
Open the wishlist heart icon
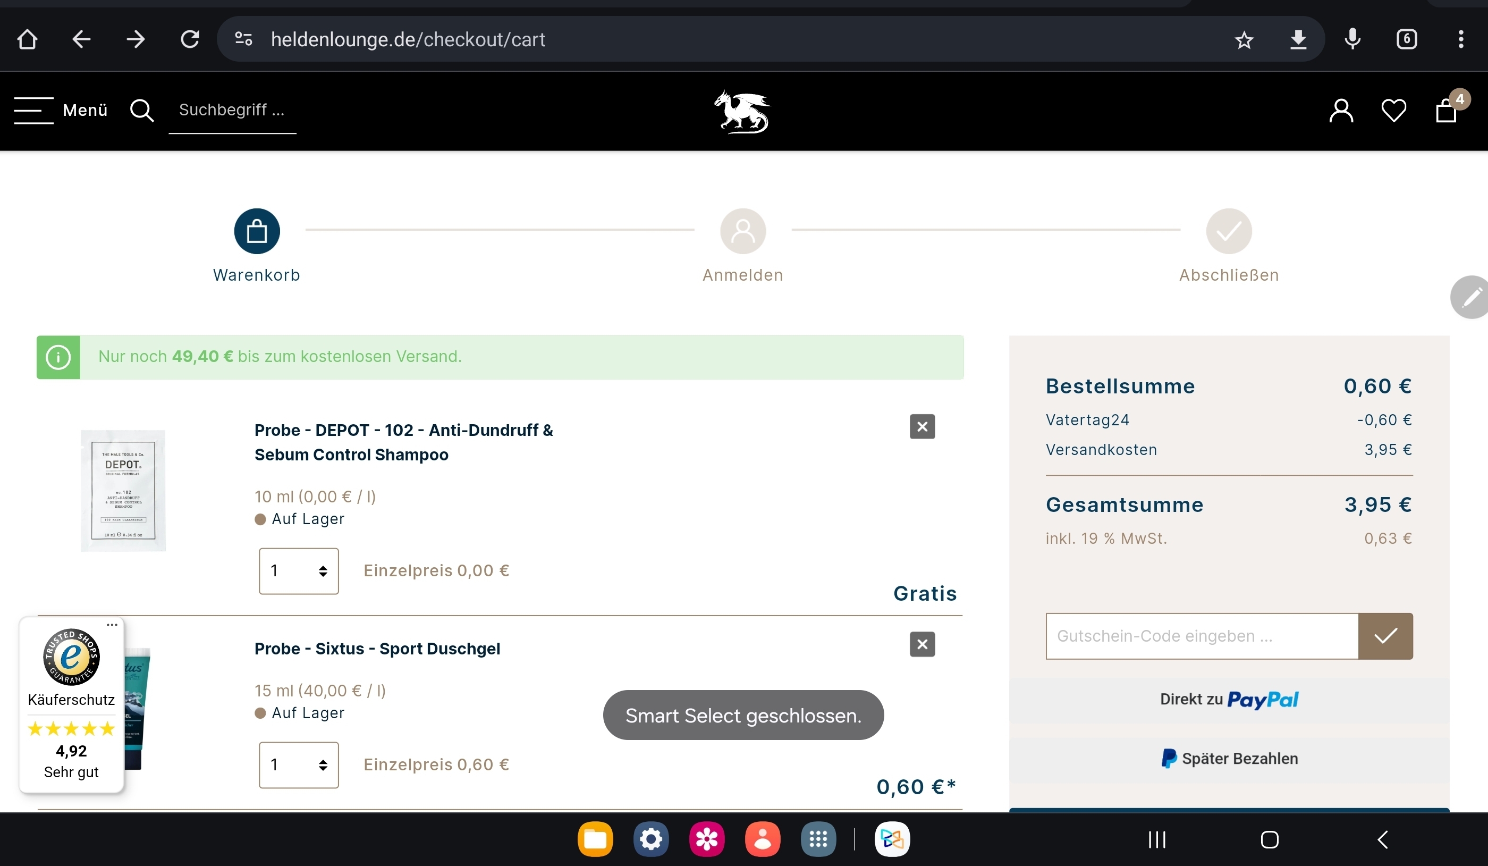pyautogui.click(x=1393, y=111)
